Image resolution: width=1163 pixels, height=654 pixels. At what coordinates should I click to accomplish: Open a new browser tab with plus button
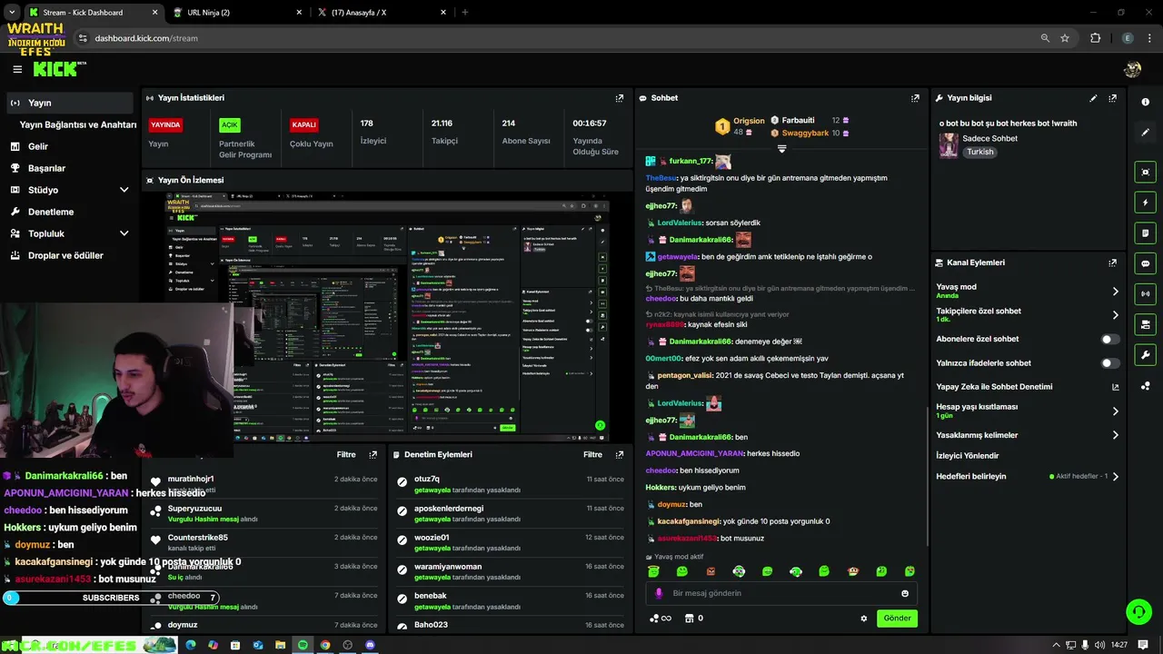(465, 13)
